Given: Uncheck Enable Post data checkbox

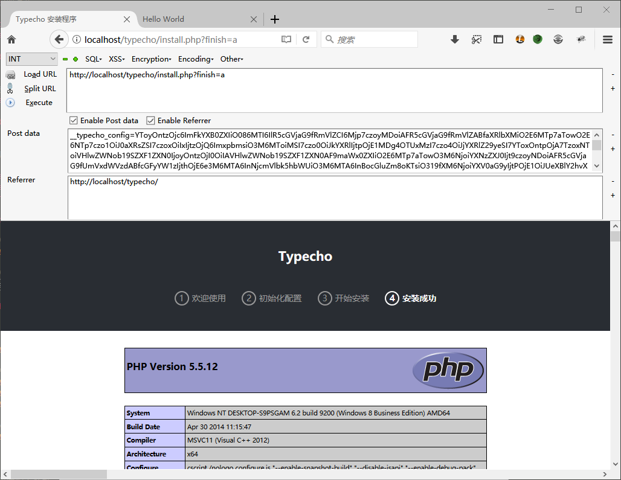Looking at the screenshot, I should [73, 120].
